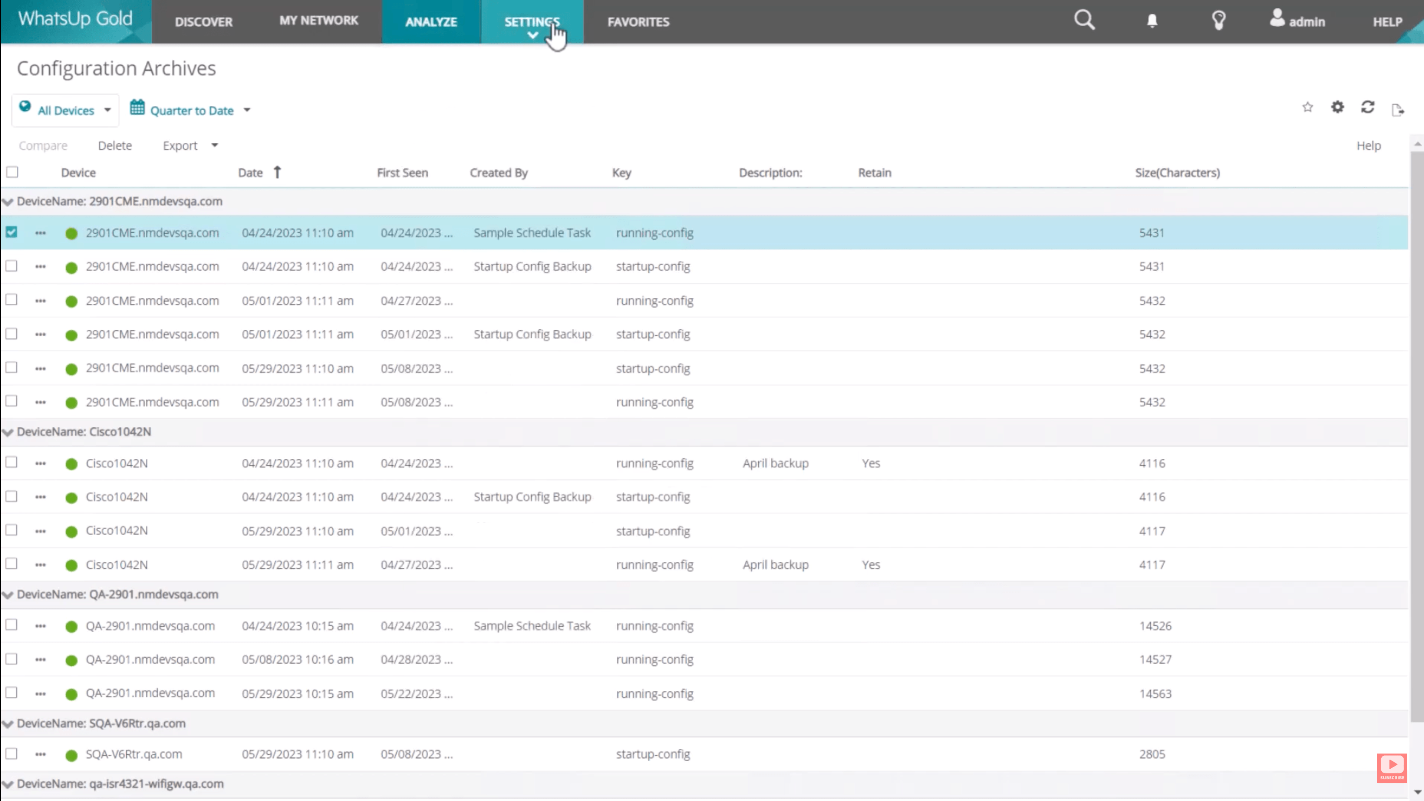Open row actions for first Cisco1042N entry

[x=40, y=464]
